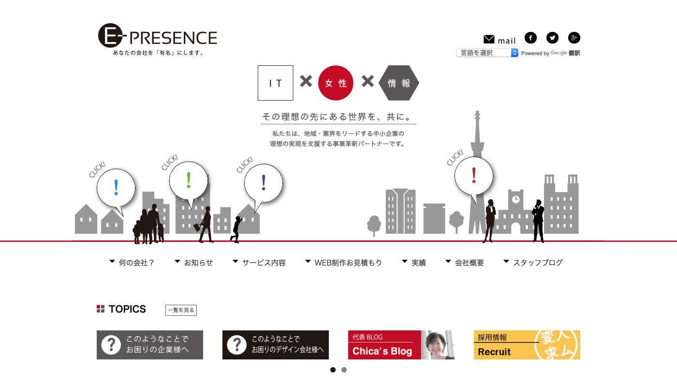This screenshot has width=677, height=387.
Task: Open the 言語を選択 language dropdown
Action: [487, 53]
